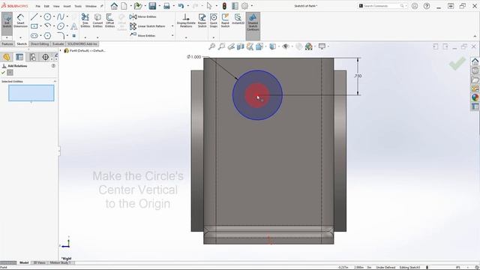Confirm Add Relations with green checkmark

tap(3, 73)
